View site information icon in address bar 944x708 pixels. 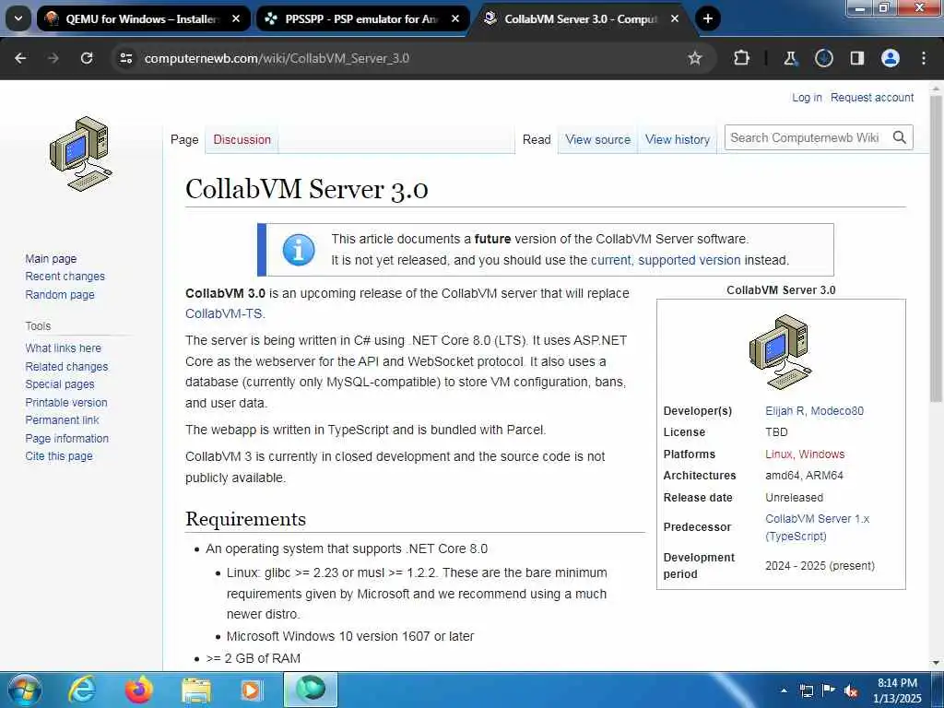point(125,58)
